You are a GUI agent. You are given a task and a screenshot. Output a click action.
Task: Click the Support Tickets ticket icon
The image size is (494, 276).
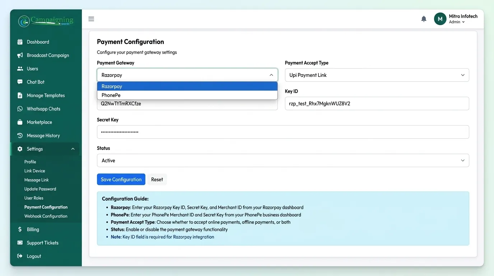20,243
